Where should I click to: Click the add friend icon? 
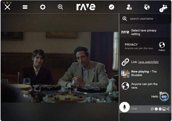(129, 7)
